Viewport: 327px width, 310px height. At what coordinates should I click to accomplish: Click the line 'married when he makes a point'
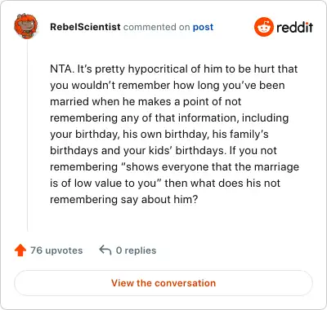pos(146,102)
